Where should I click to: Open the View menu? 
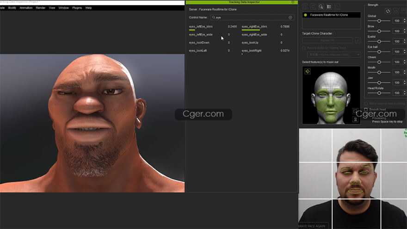[x=52, y=8]
